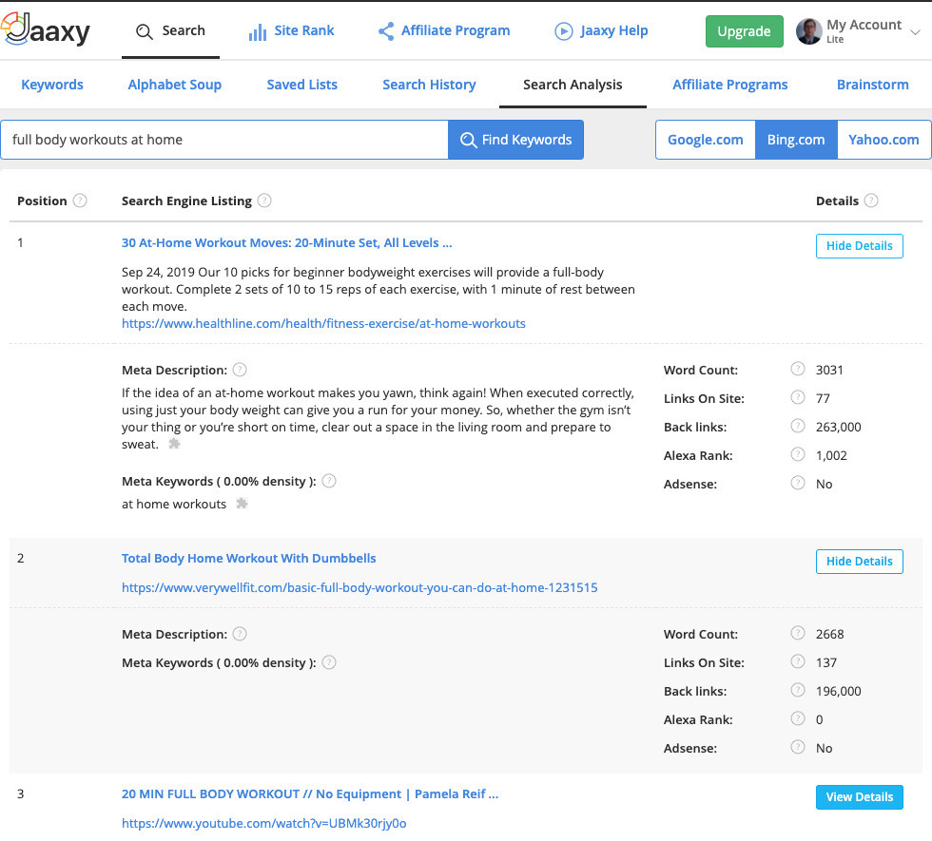The width and height of the screenshot is (932, 841).
Task: Click the Links On Site help icon next to 77
Action: coord(798,397)
